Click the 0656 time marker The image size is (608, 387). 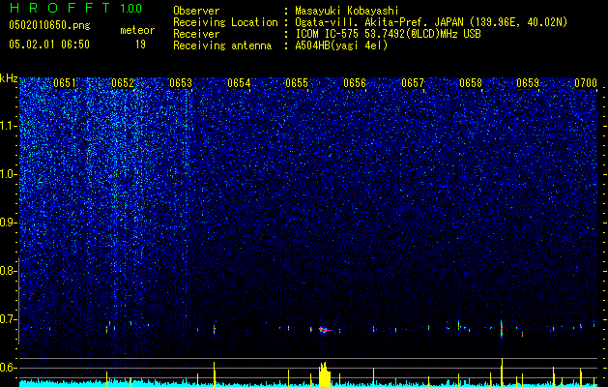tap(355, 83)
